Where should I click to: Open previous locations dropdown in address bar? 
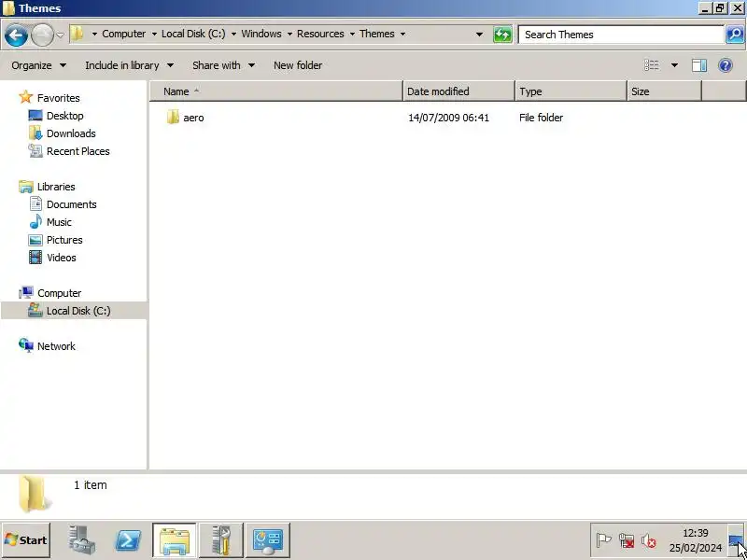479,35
